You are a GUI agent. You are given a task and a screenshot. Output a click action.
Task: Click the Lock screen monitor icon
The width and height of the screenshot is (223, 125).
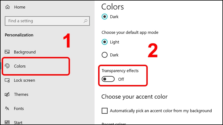click(x=7, y=80)
